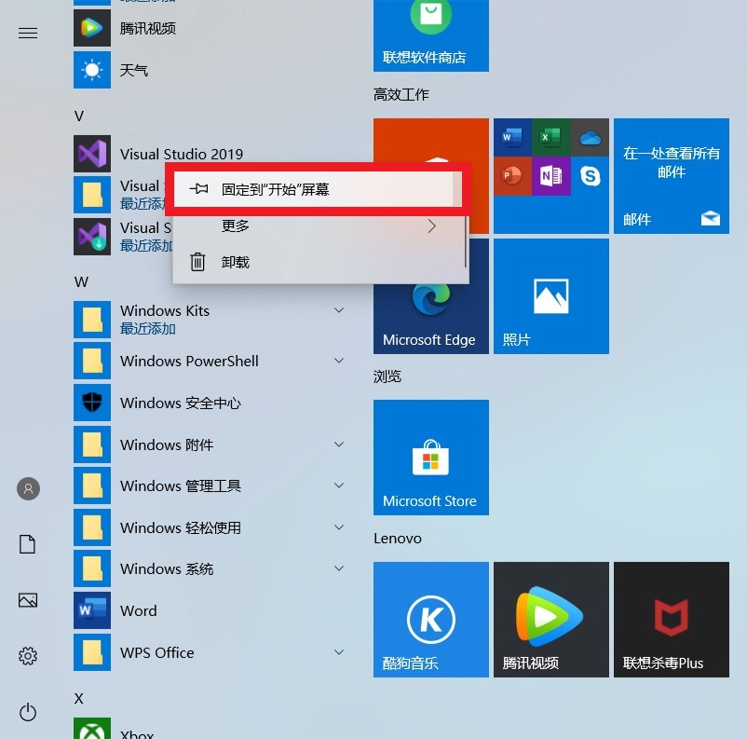The width and height of the screenshot is (747, 739).
Task: Launch 腾讯视频 tile in Lenovo group
Action: 550,620
